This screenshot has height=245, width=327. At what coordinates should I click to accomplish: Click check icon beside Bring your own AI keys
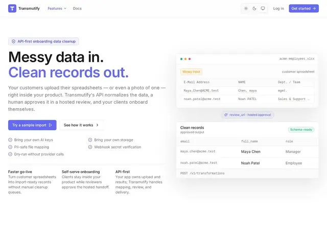click(x=10, y=140)
